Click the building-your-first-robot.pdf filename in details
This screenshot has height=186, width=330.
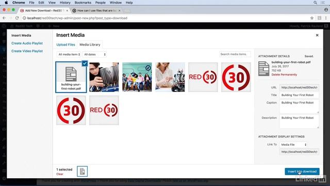pyautogui.click(x=291, y=62)
